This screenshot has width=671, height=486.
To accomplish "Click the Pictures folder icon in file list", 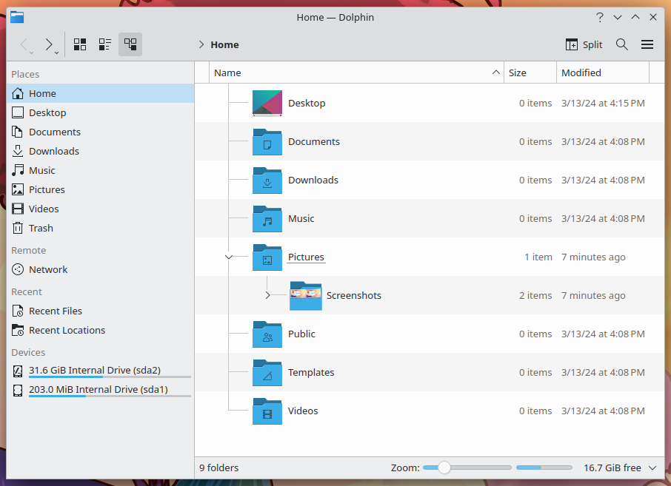I will point(267,257).
